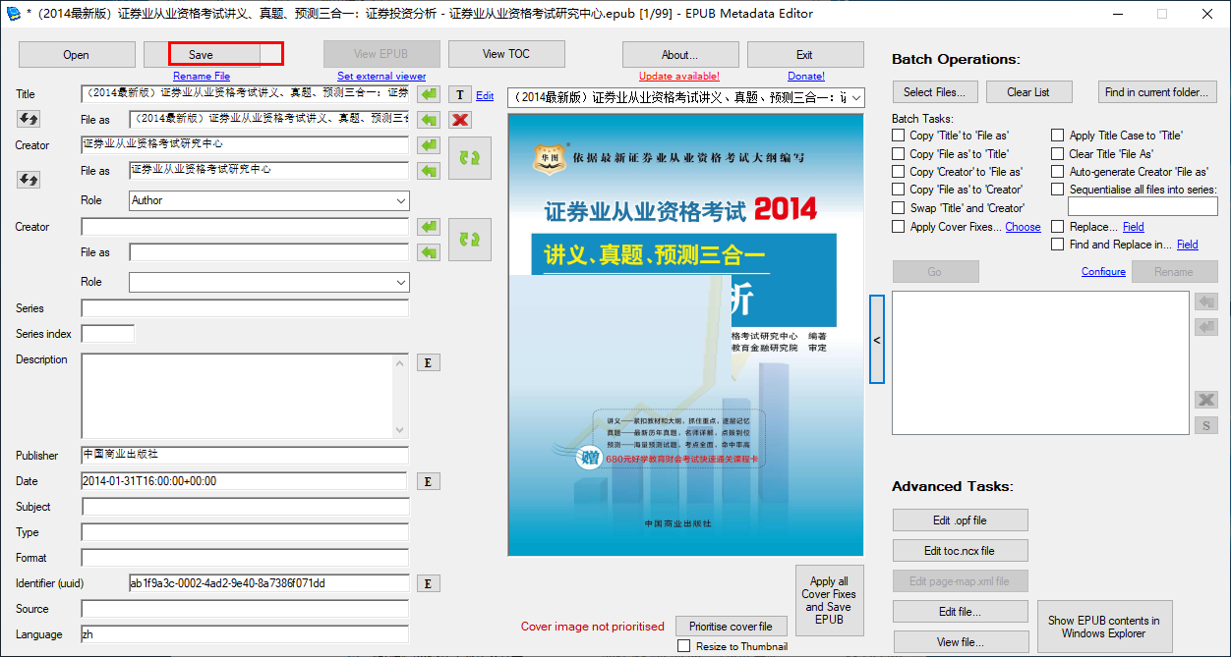
Task: Click the Donate! link
Action: [806, 76]
